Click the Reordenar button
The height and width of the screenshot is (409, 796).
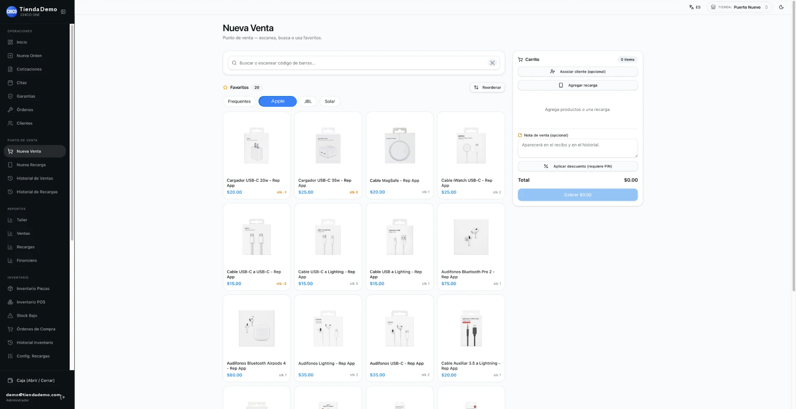(x=488, y=87)
